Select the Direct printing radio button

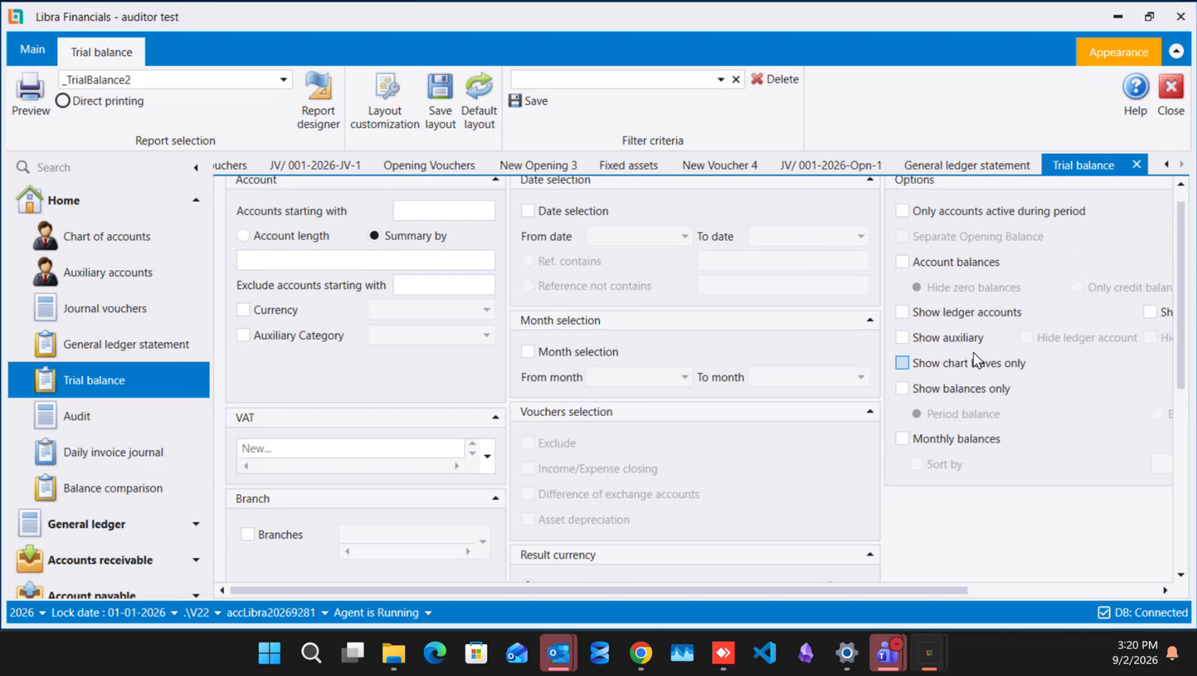pyautogui.click(x=63, y=101)
